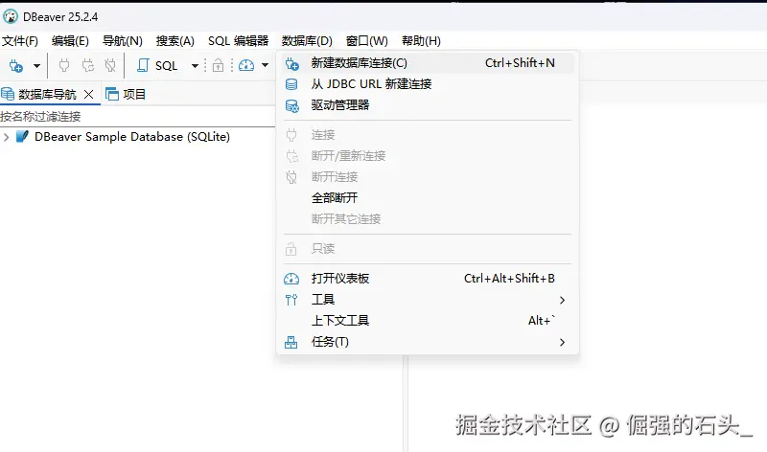Screen dimensions: 767x452
Task: Expand the arrow at right of 任务(T)
Action: pos(562,343)
